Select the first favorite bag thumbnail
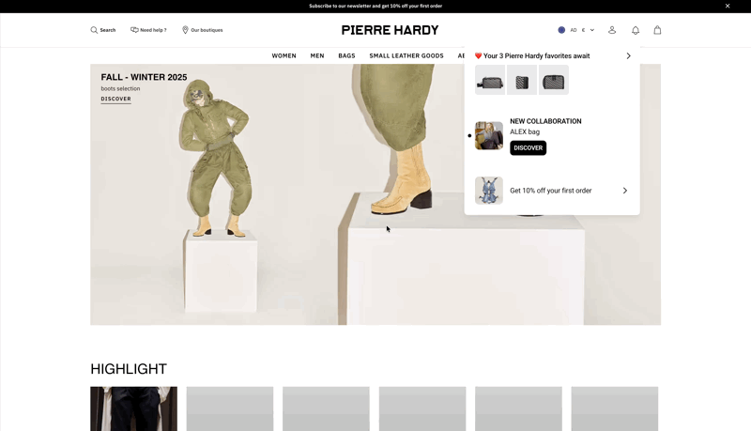 [490, 80]
